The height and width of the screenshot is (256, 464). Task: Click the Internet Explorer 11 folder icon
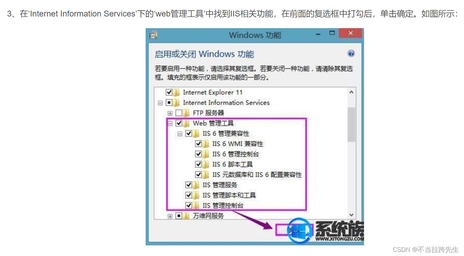point(177,92)
